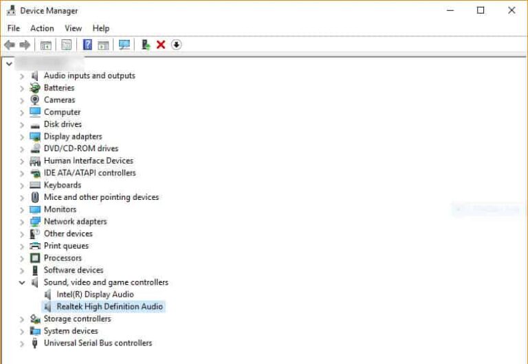Click the Universal Serial Bus controllers icon
The image size is (528, 364).
34,343
